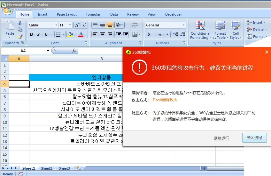Open Data ribbon tab
The height and width of the screenshot is (176, 271).
tap(114, 14)
